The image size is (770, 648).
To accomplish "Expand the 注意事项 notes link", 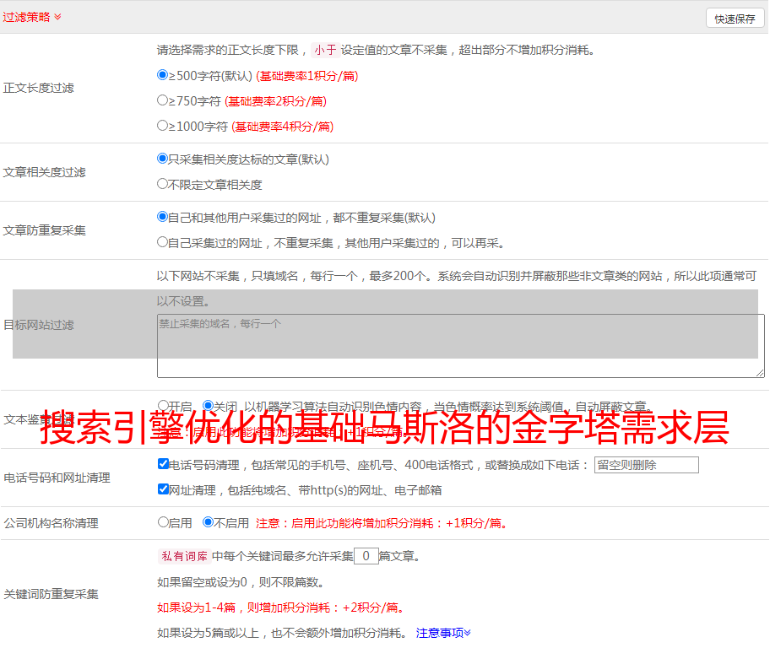I will click(443, 633).
